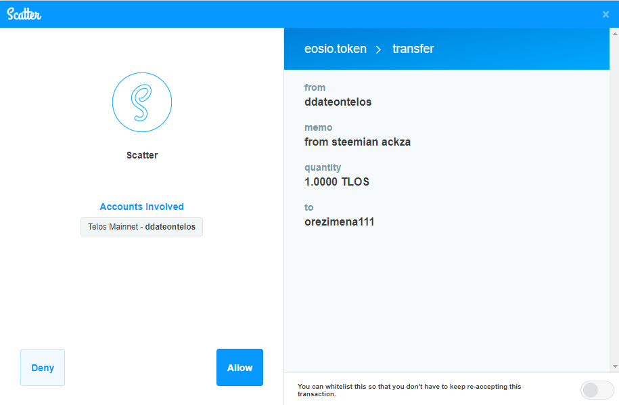The image size is (619, 405).
Task: Select the quantity 1.0000 TLOS
Action: pos(337,182)
